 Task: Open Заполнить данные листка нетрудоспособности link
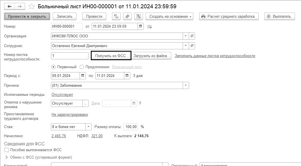tap(215, 56)
